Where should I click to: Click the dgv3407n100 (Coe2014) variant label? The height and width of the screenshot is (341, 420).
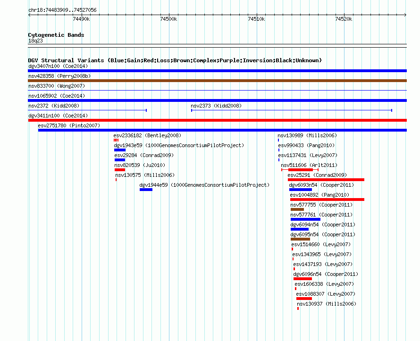(58, 66)
